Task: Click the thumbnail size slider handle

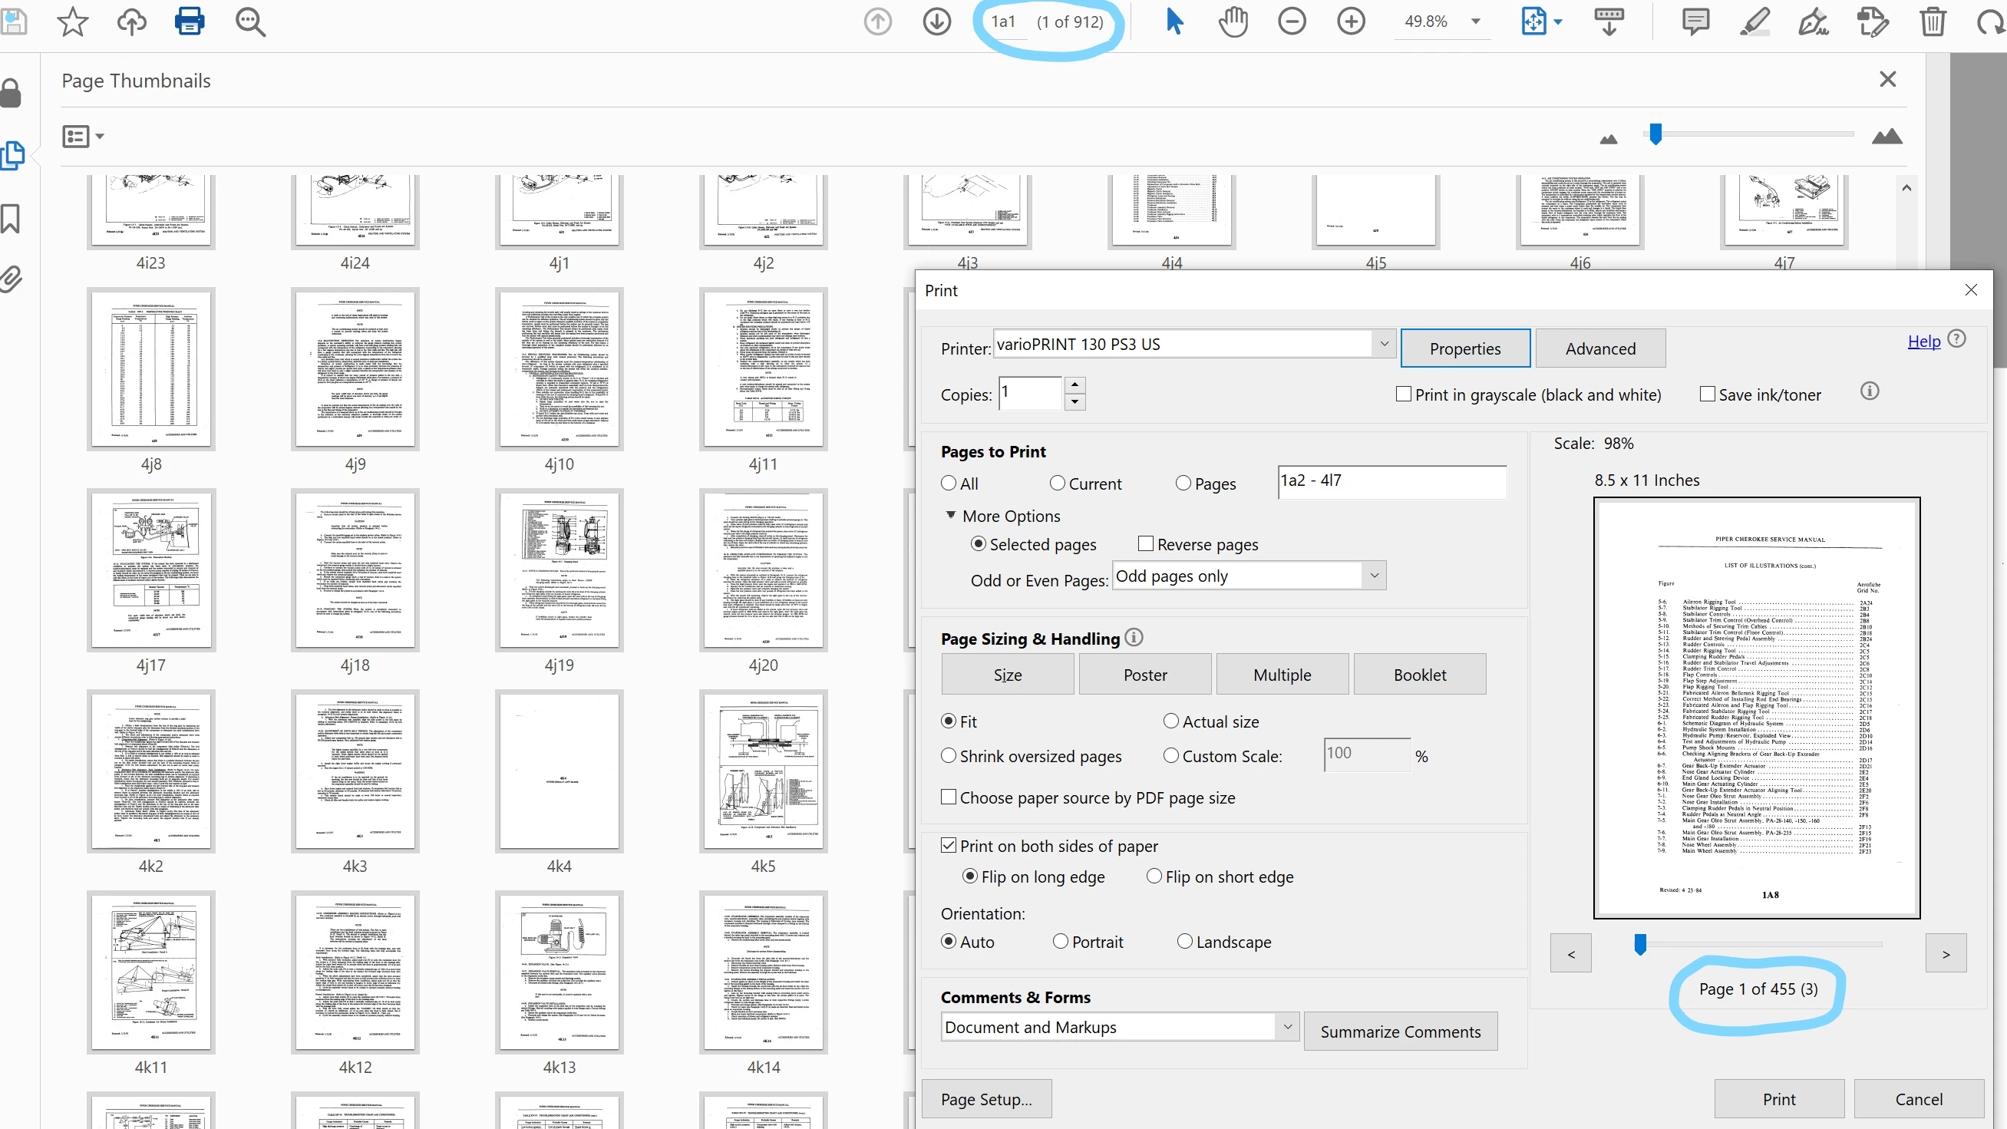Action: [x=1655, y=135]
